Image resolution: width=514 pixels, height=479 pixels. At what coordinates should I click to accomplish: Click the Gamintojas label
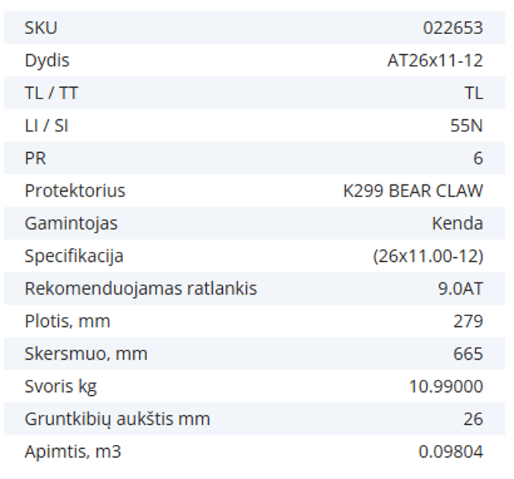71,223
